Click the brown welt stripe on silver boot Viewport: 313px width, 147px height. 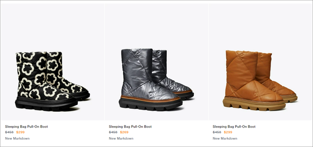click(150, 99)
